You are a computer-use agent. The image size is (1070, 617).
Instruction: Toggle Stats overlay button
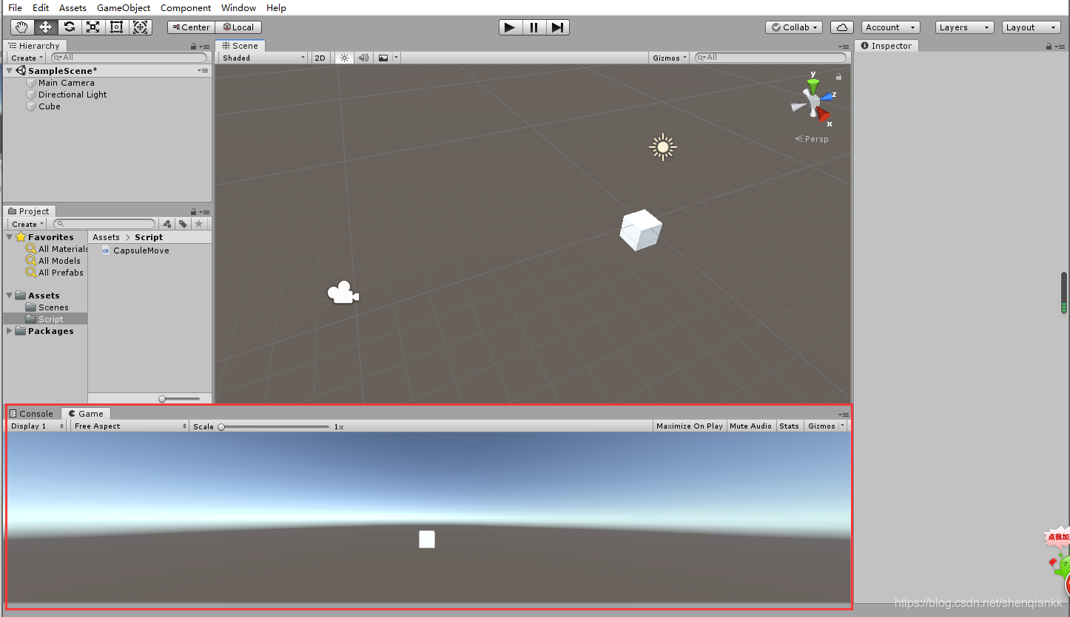pos(789,426)
